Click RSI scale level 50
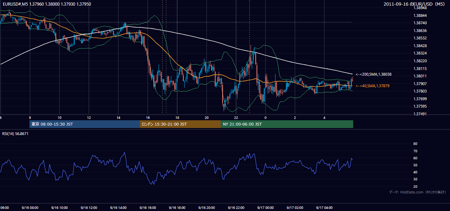 pos(415,165)
